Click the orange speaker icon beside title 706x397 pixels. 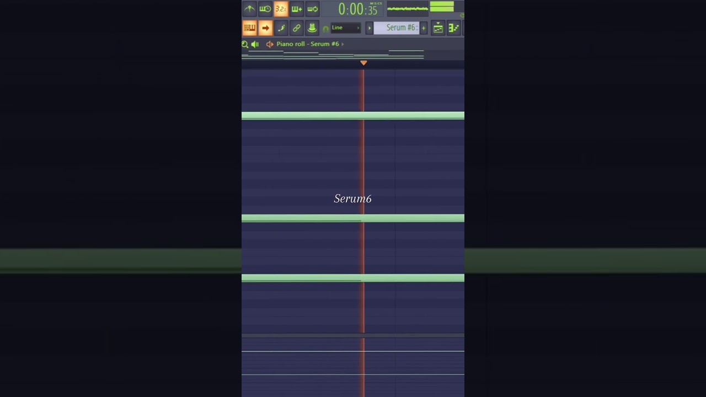(x=270, y=44)
